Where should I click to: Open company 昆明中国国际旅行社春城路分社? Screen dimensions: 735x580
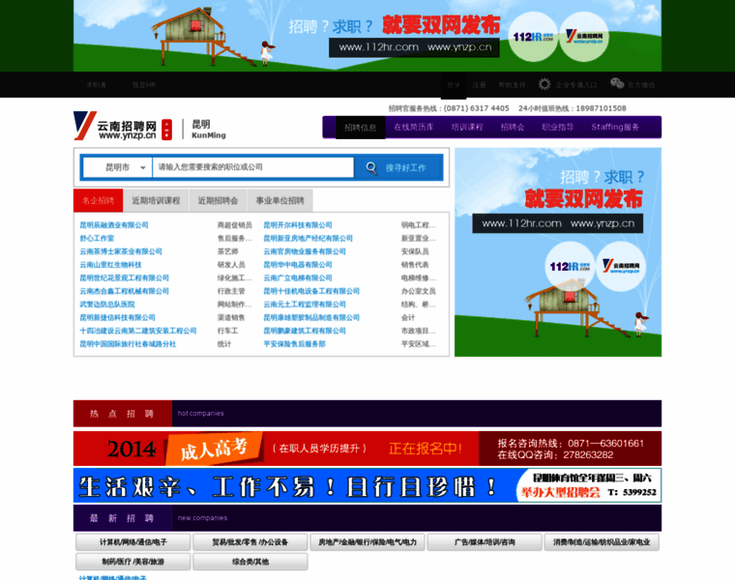pos(128,344)
